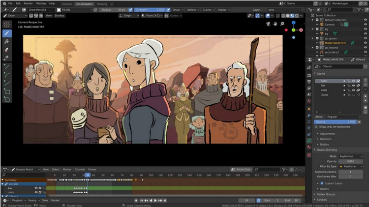
Task: Open the Render properties tab
Action: 309,76
